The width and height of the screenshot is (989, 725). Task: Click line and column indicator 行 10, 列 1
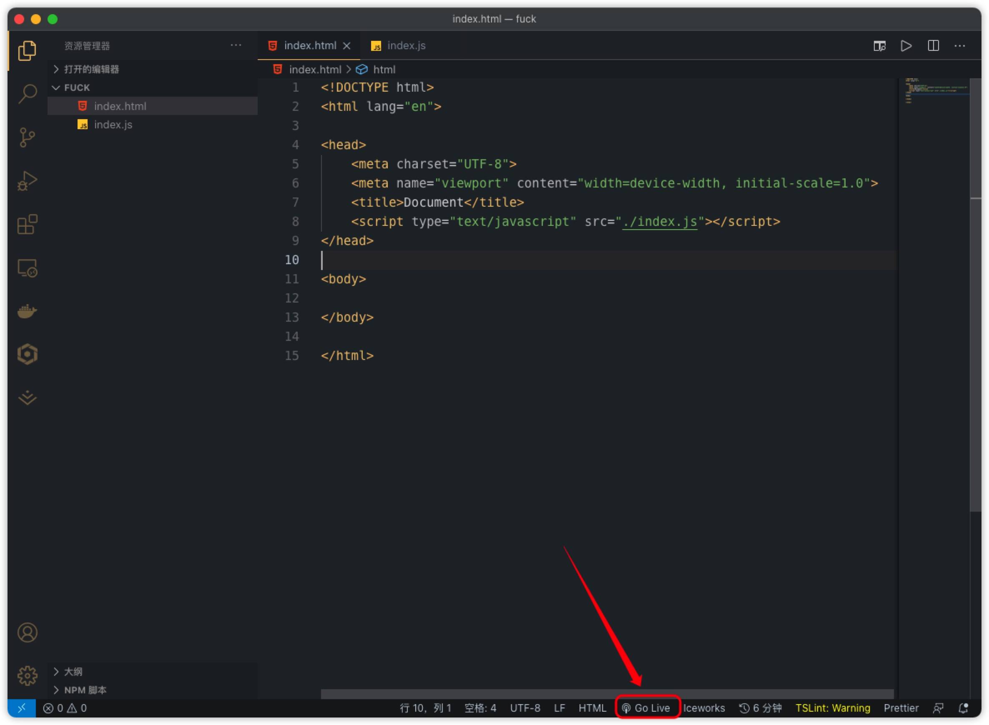tap(426, 708)
